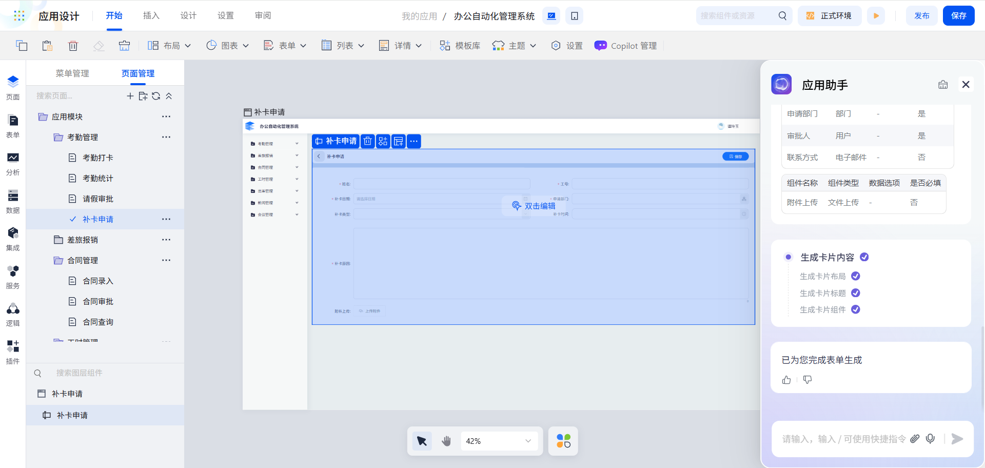Click the thumbs-down feedback icon

point(807,380)
